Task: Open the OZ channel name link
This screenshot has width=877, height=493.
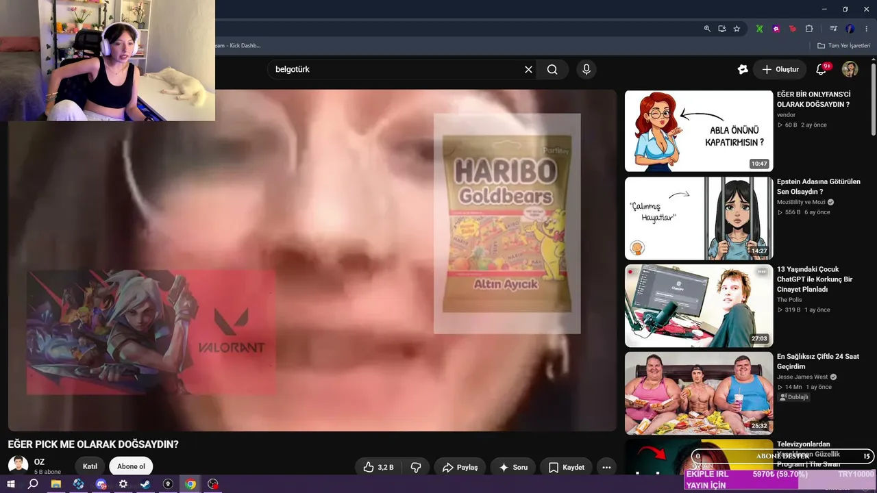Action: point(39,462)
